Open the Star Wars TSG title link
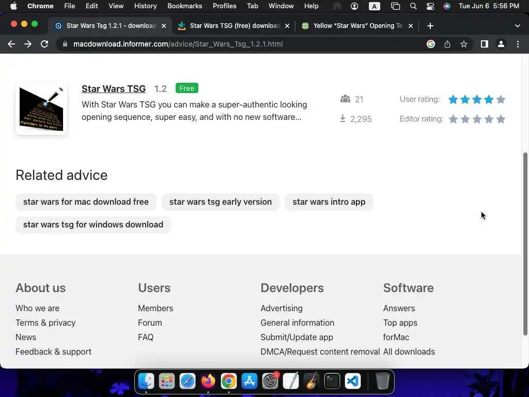This screenshot has width=529, height=397. pyautogui.click(x=114, y=89)
